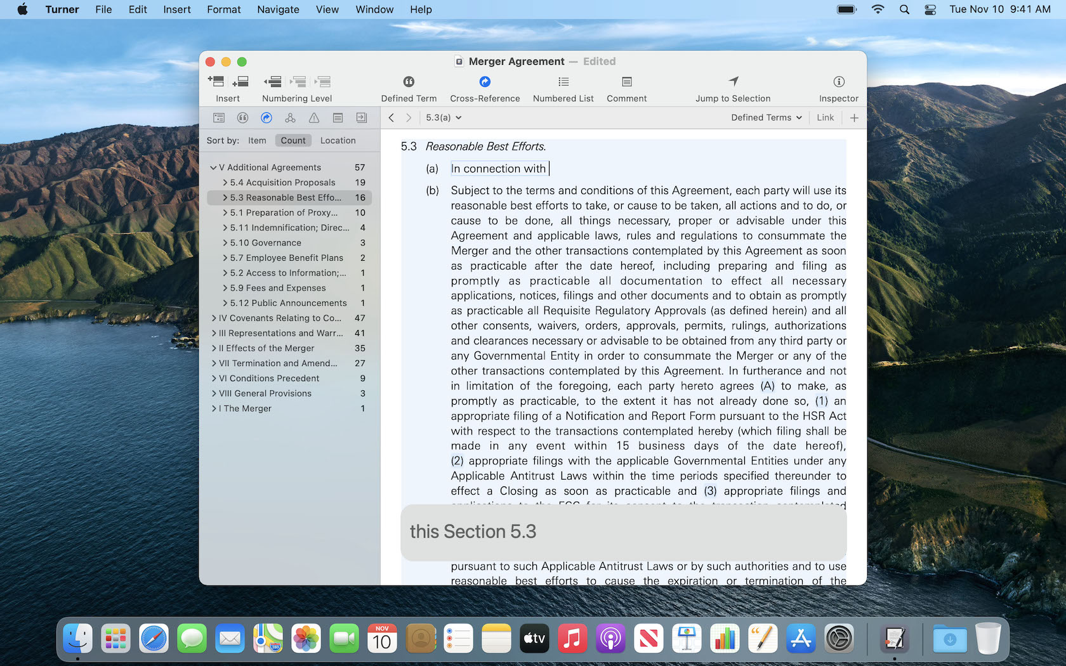Image resolution: width=1066 pixels, height=666 pixels.
Task: Open the View menu
Action: (x=327, y=10)
